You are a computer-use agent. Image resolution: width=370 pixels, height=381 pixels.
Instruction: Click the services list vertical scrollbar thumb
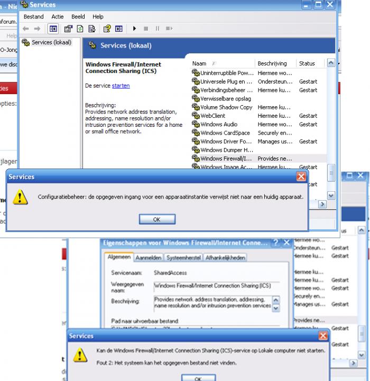coord(331,173)
